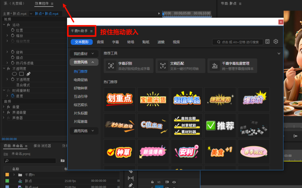
Task: Toggle animation stopwatch for 锚点
Action: [13, 57]
